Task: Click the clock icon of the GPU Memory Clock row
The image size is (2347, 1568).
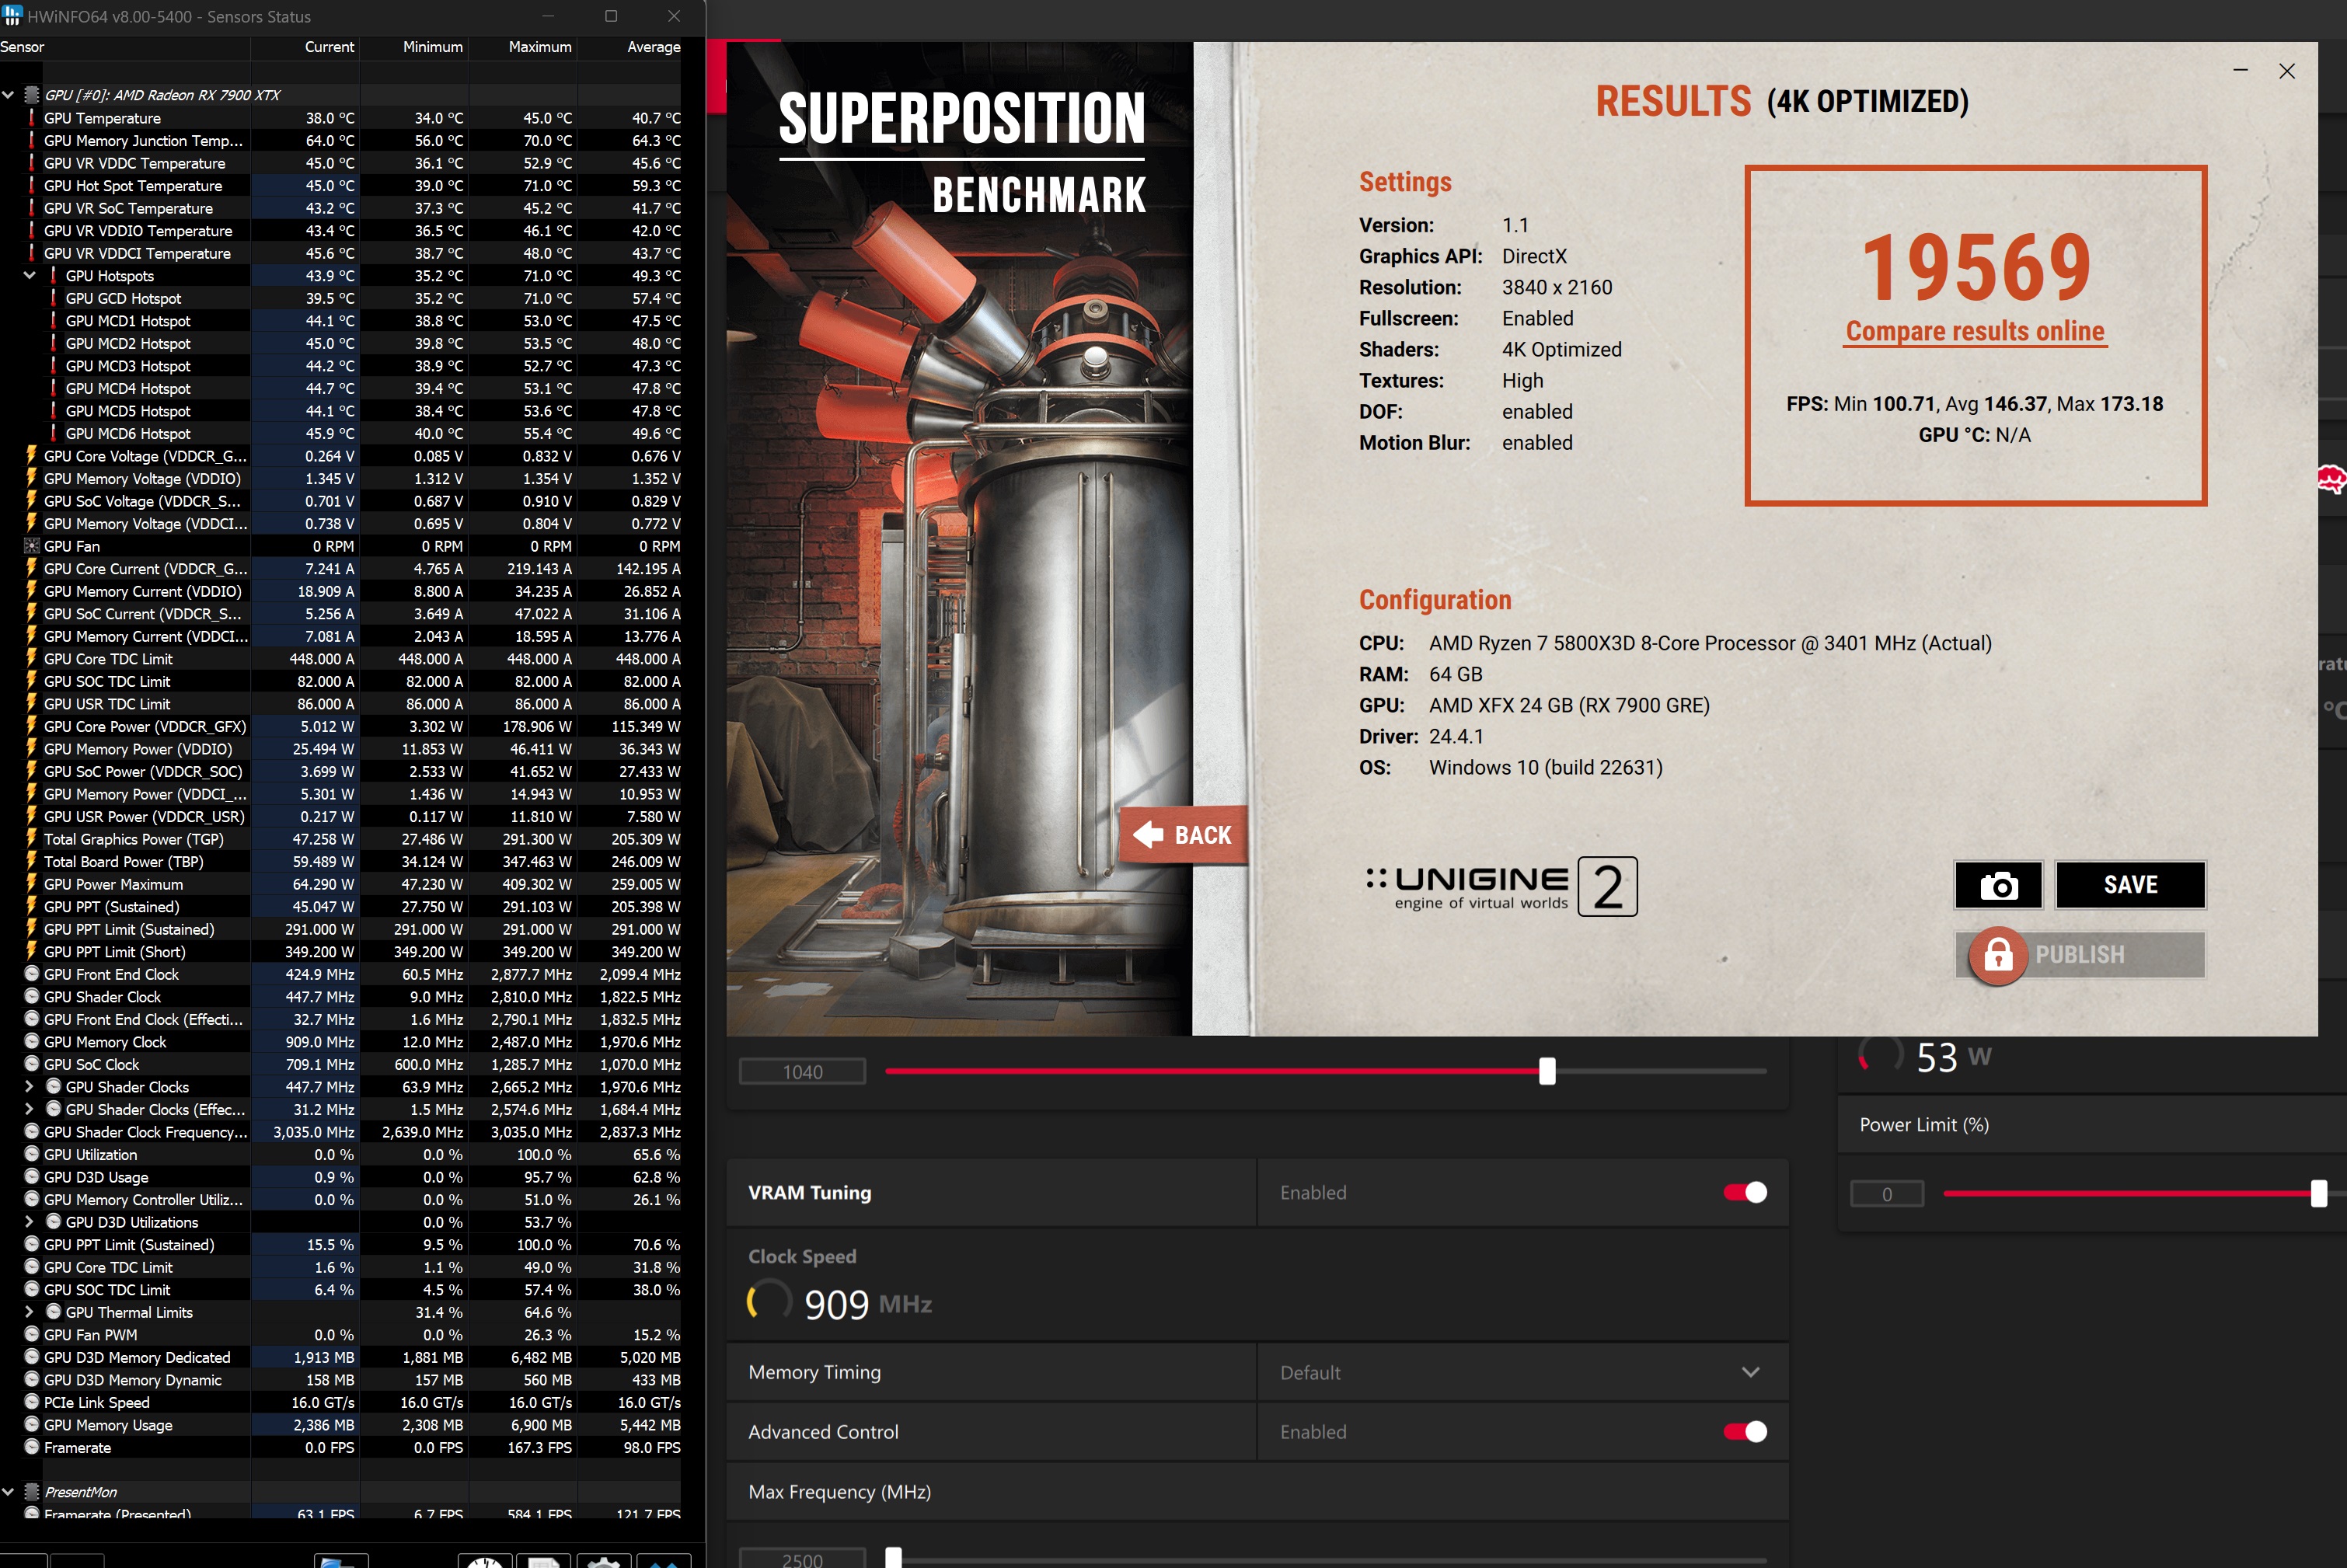Action: pos(31,1042)
